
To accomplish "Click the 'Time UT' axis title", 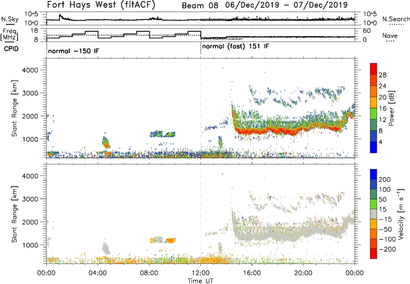I will click(x=200, y=281).
